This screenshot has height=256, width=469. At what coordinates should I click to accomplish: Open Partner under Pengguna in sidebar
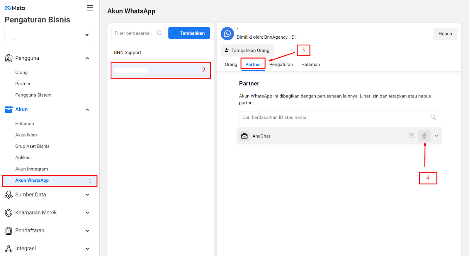coord(23,84)
